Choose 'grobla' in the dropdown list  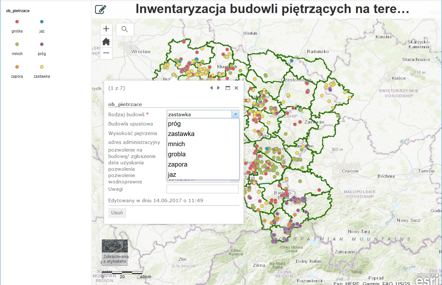[203, 154]
